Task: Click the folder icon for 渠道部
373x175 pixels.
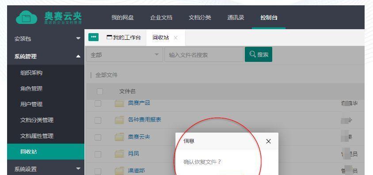Action: pyautogui.click(x=119, y=171)
